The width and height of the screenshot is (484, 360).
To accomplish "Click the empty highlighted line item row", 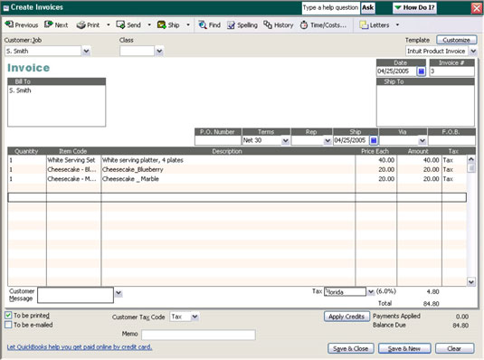I will tap(237, 197).
